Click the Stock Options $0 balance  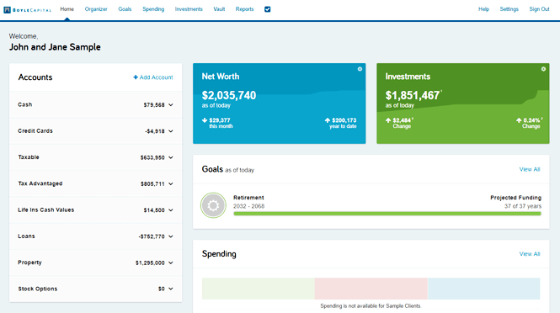coord(162,289)
